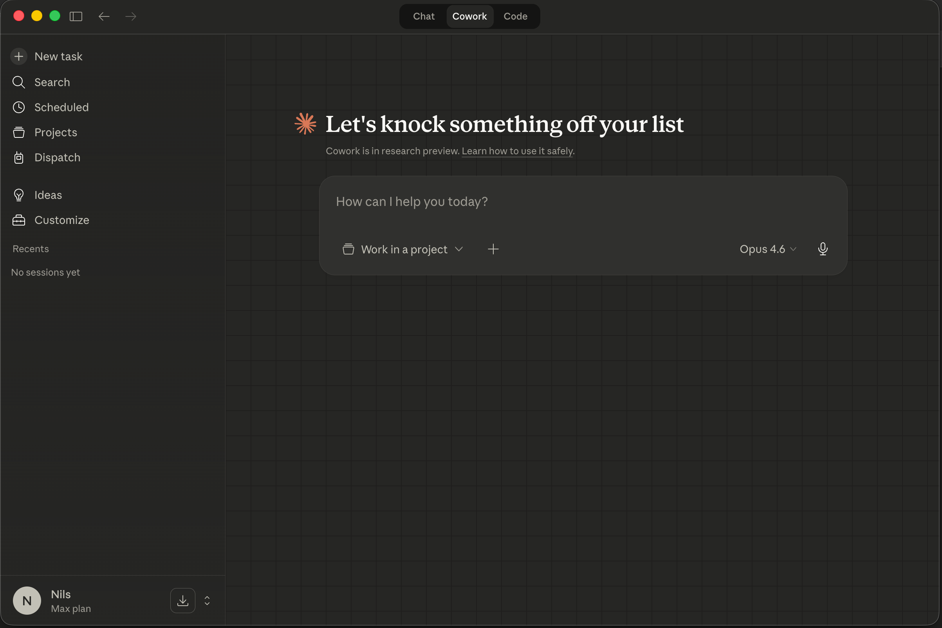Click the plus attach button in prompt box

coord(493,249)
